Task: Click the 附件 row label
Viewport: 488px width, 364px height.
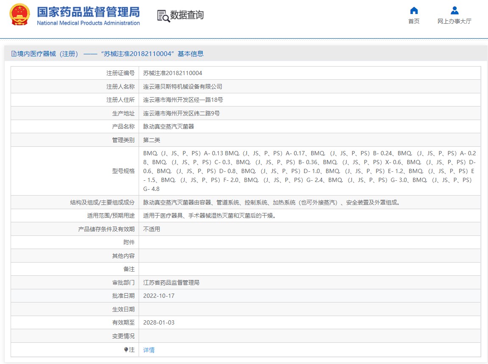Action: coord(129,242)
